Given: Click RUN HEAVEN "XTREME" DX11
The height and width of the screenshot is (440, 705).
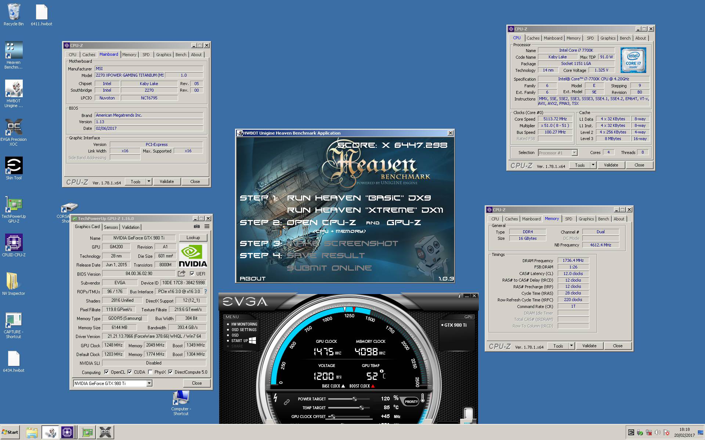Looking at the screenshot, I should pyautogui.click(x=365, y=210).
